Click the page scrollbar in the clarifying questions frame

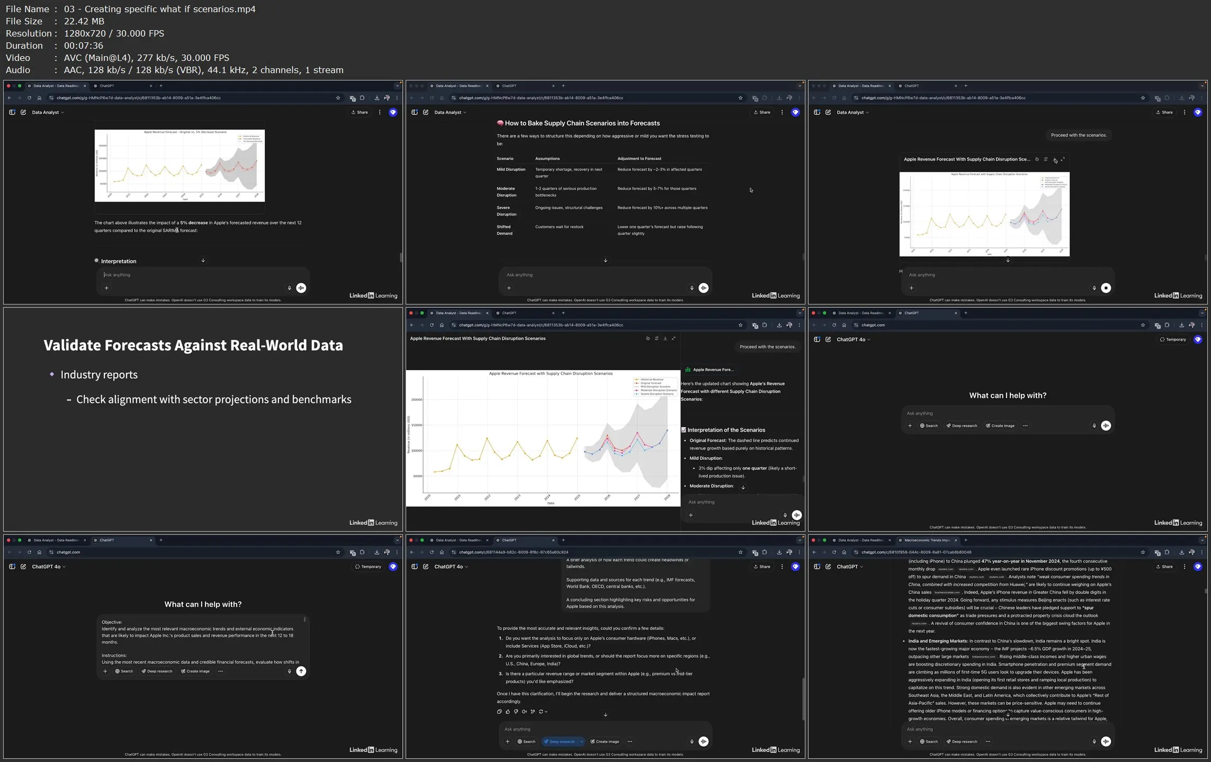(x=803, y=699)
